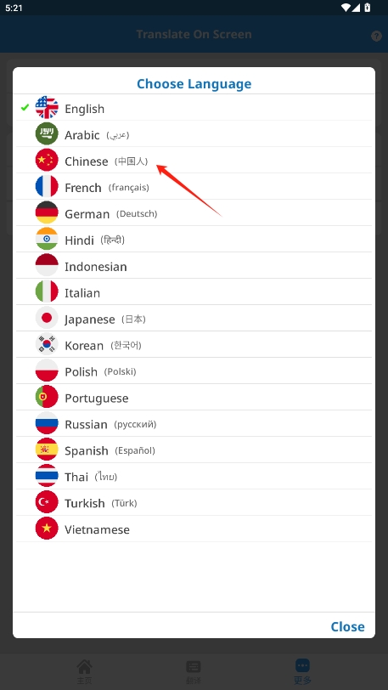
Task: Choose Indonesian from the language list
Action: [x=194, y=265]
